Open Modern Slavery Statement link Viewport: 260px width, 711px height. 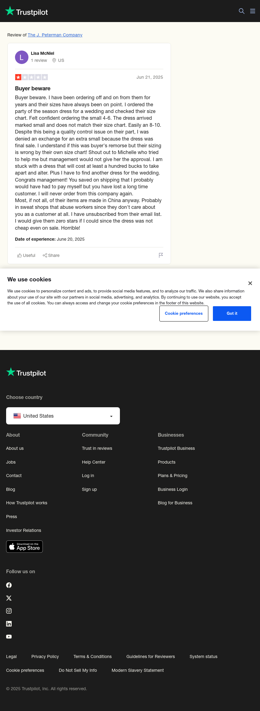coord(138,670)
